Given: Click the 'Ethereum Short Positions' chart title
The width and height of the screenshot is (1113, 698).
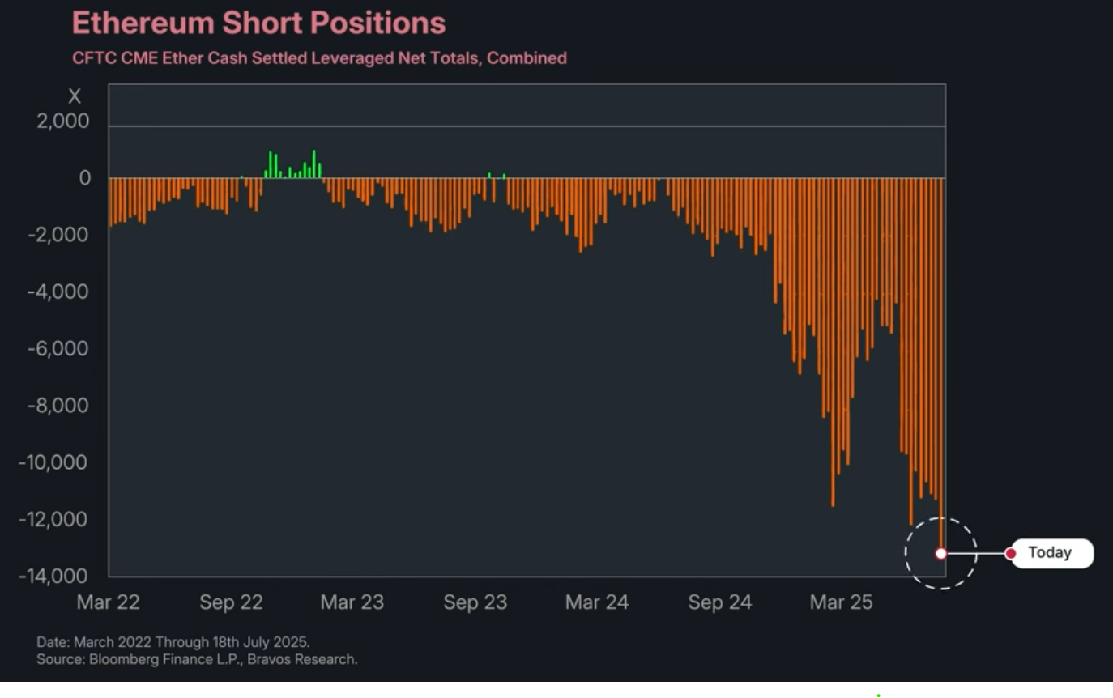Looking at the screenshot, I should [x=258, y=23].
